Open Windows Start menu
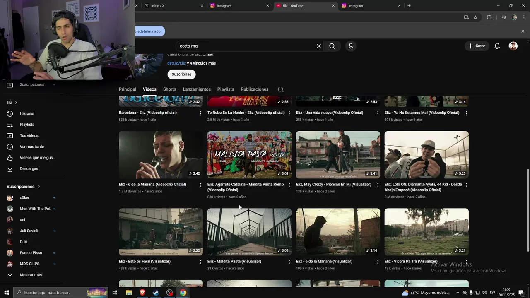 [x=7, y=293]
